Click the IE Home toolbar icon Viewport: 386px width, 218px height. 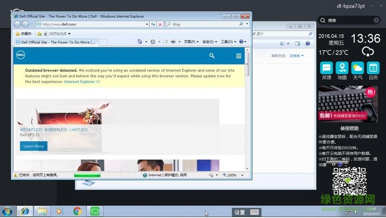(x=140, y=42)
